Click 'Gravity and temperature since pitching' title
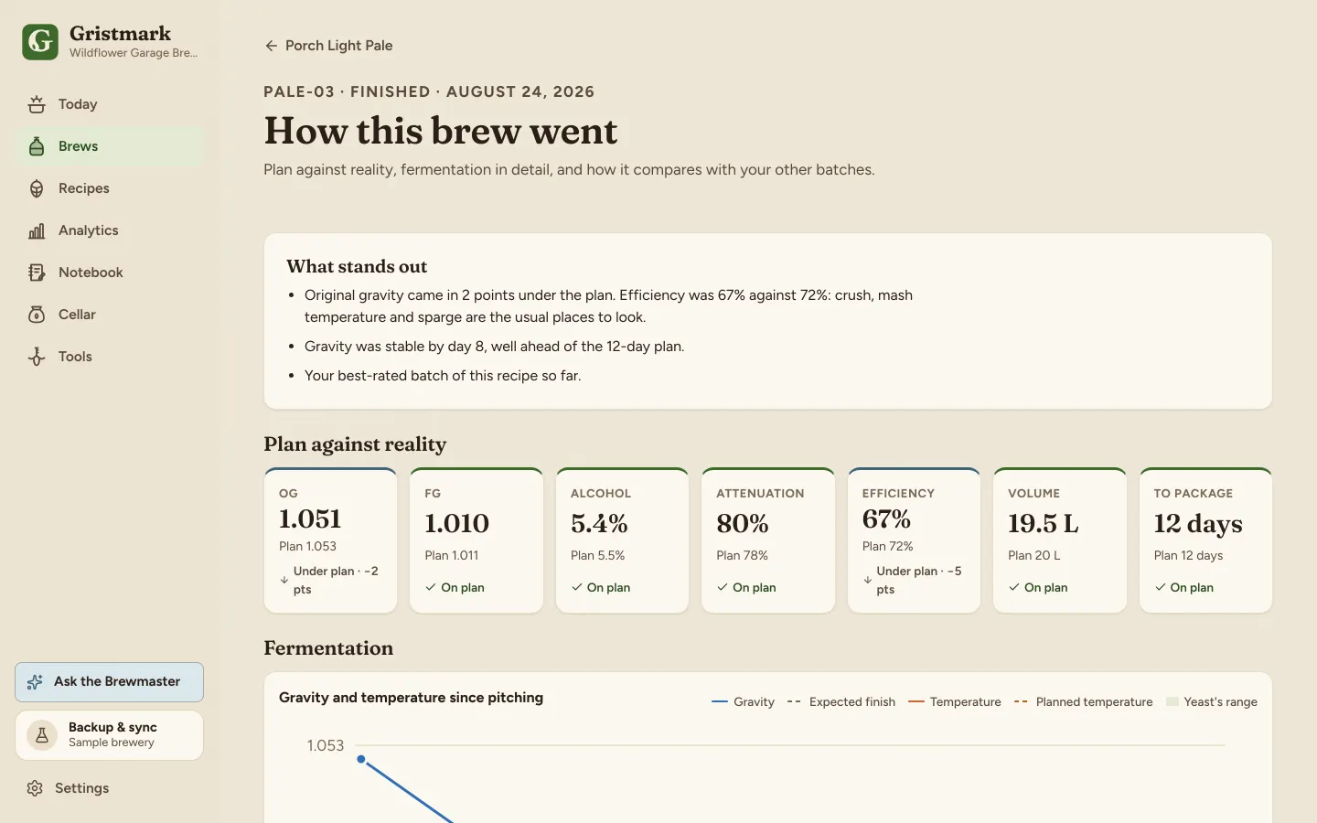This screenshot has height=823, width=1317. click(x=412, y=698)
